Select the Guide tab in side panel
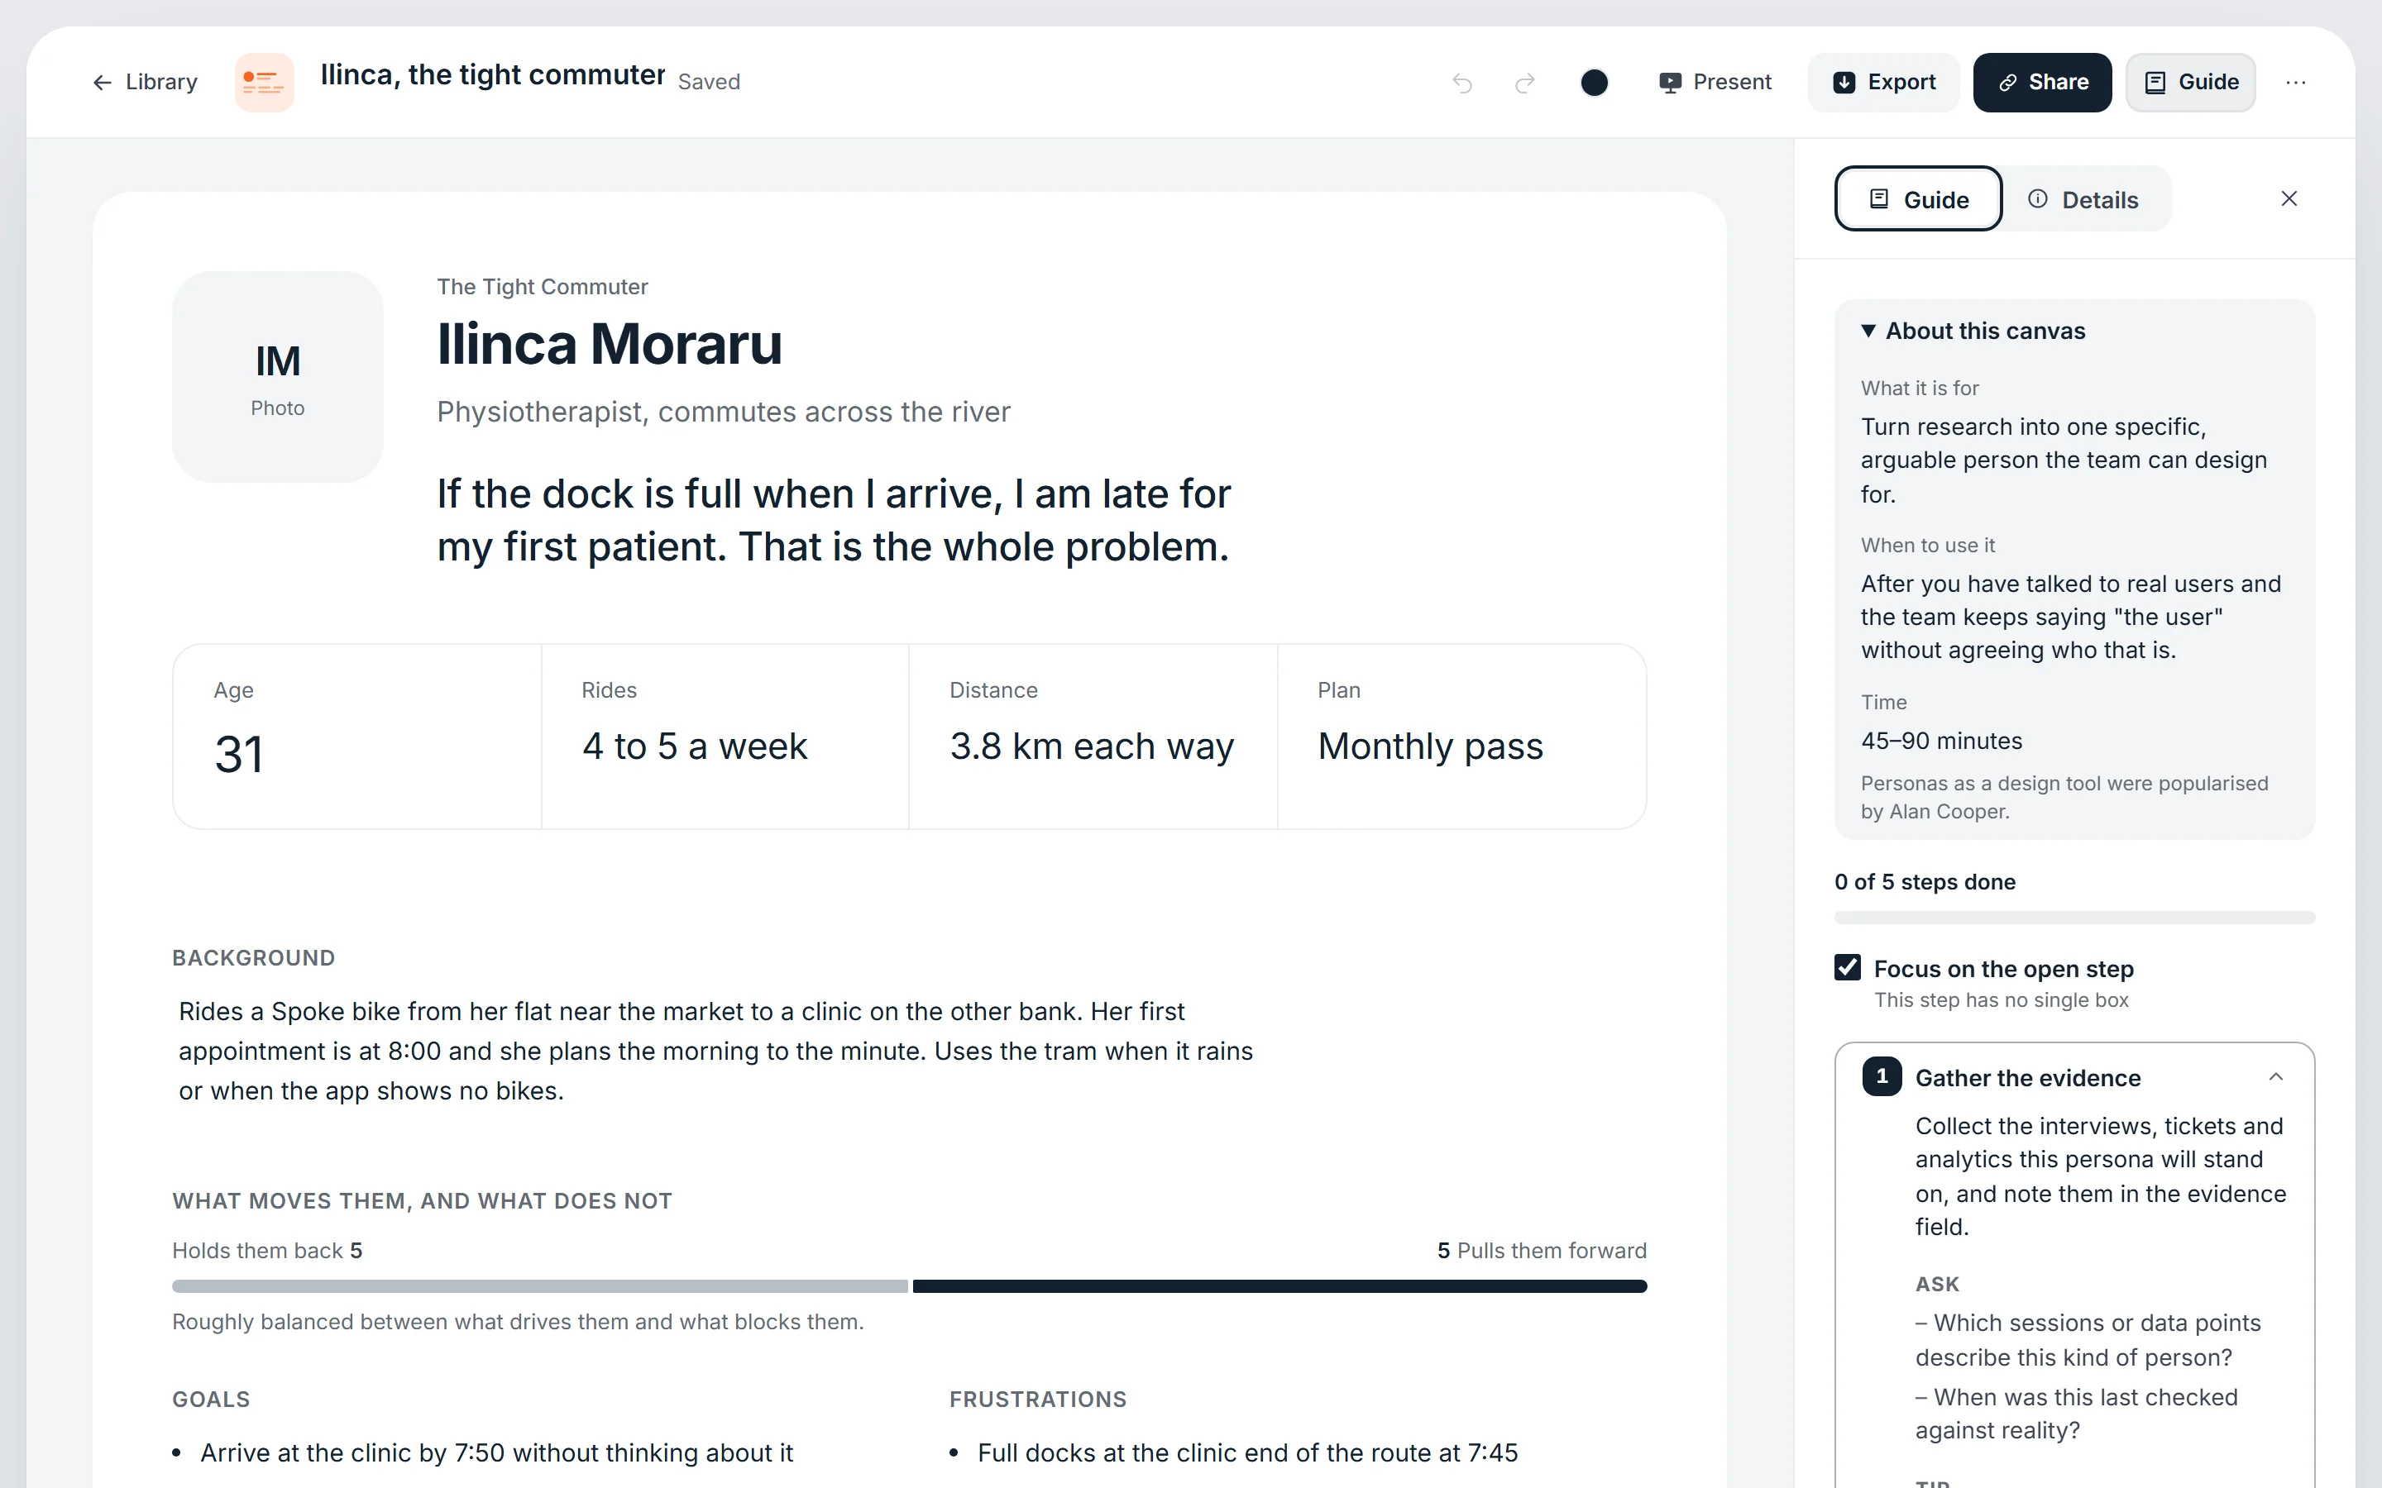 [x=1918, y=200]
